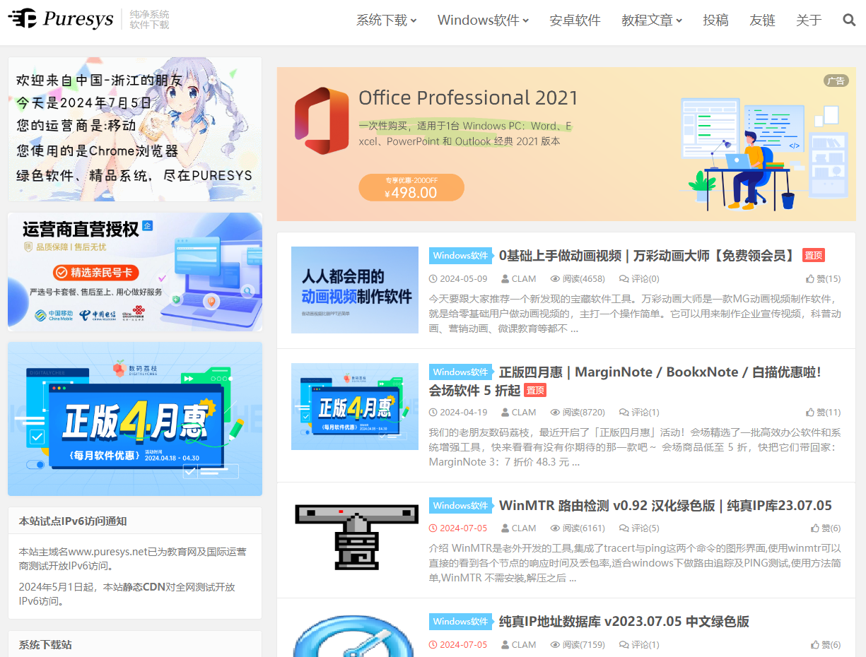This screenshot has width=866, height=657.
Task: Open the 正版四月惠 article thumbnail
Action: [x=355, y=406]
